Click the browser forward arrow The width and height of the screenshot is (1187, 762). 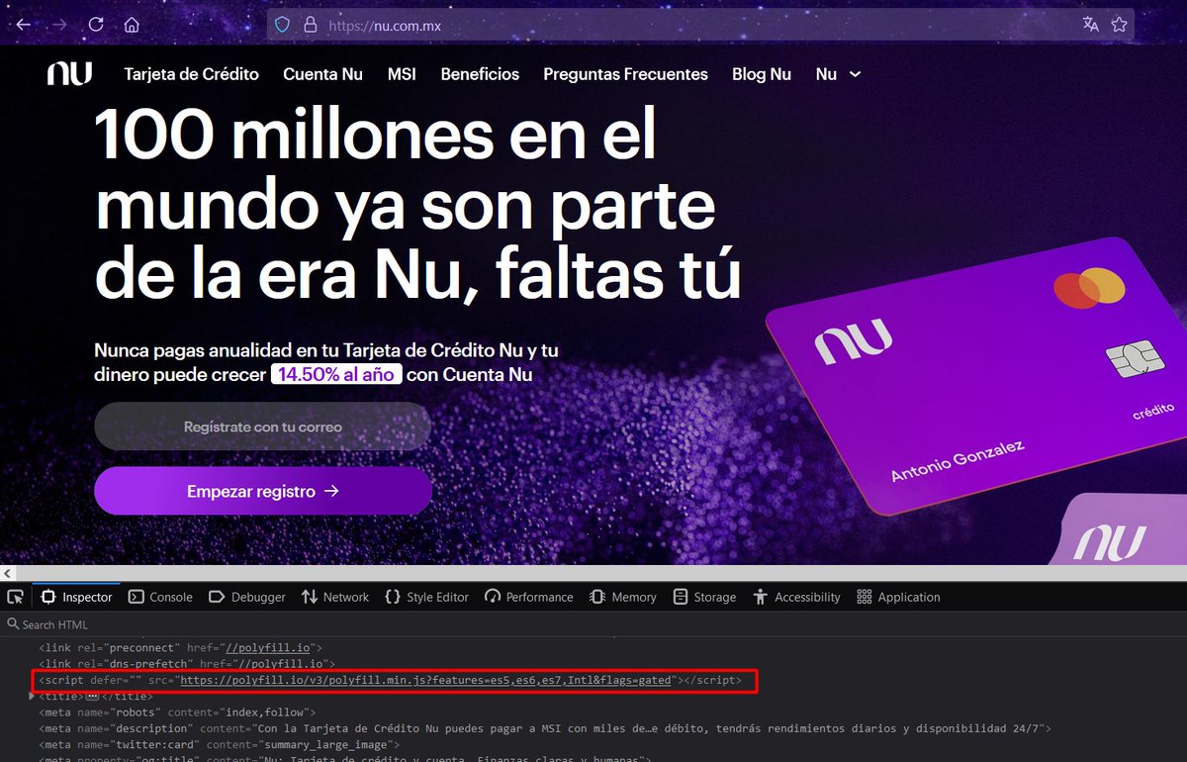click(58, 25)
